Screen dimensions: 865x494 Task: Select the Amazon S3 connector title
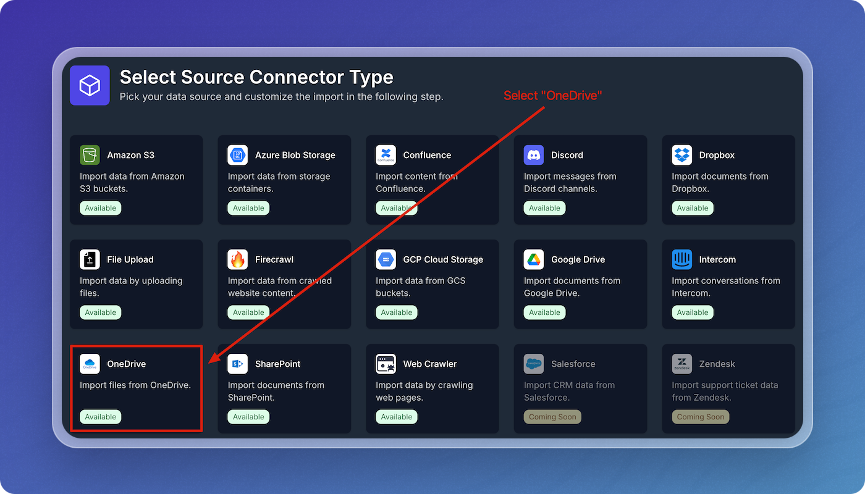131,155
